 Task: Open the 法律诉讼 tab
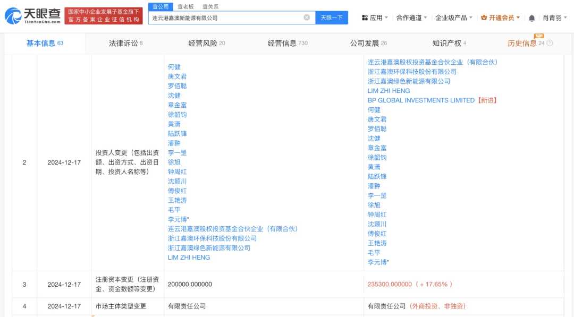click(x=125, y=43)
